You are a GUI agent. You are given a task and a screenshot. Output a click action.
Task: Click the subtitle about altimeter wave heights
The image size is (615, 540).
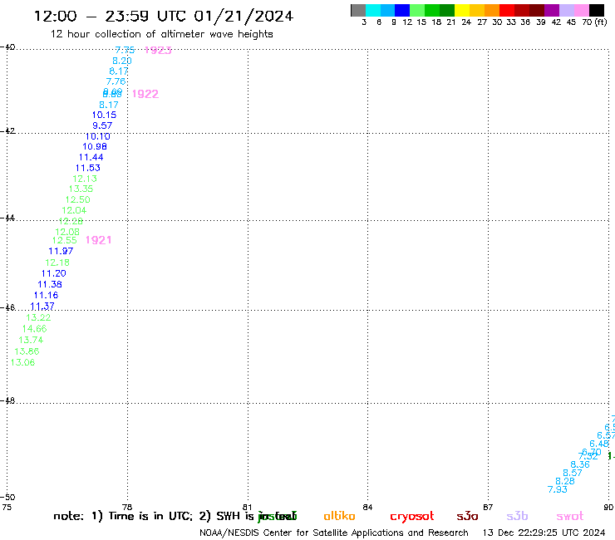(161, 34)
